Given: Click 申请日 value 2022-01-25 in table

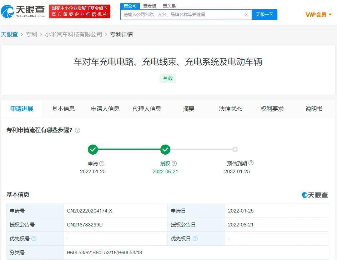Looking at the screenshot, I should pos(241,211).
